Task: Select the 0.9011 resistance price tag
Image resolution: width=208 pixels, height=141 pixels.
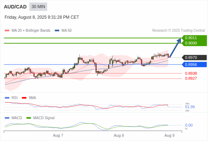Action: point(194,38)
